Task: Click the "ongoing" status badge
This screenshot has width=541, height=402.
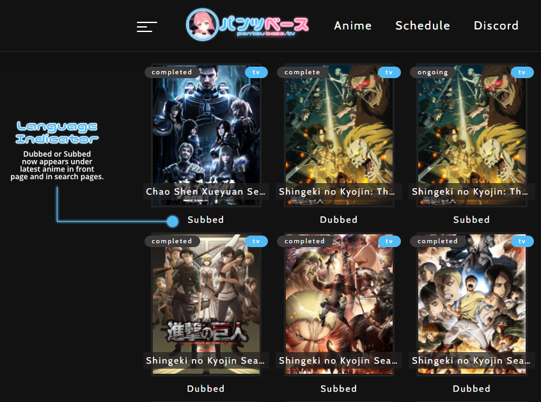Action: tap(433, 72)
